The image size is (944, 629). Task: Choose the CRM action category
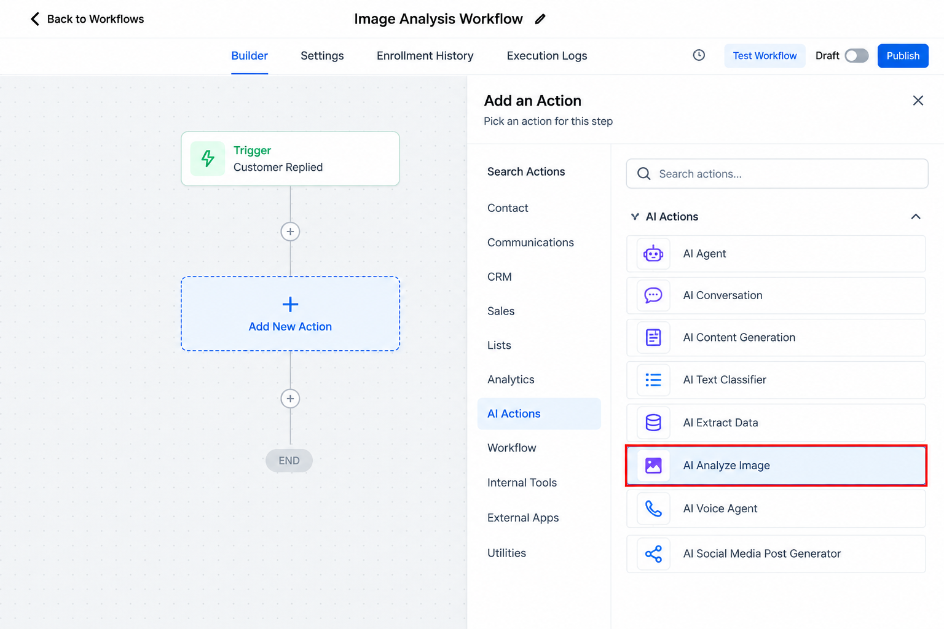pyautogui.click(x=500, y=277)
